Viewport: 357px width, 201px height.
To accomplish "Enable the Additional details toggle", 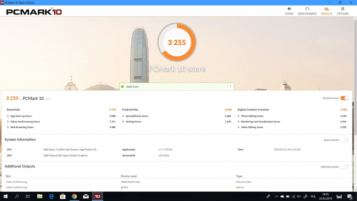I will pyautogui.click(x=344, y=167).
